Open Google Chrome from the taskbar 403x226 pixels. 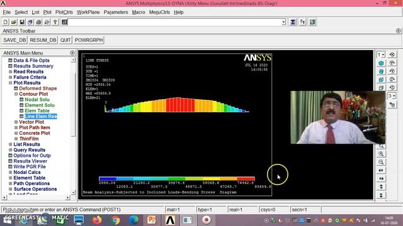click(115, 220)
